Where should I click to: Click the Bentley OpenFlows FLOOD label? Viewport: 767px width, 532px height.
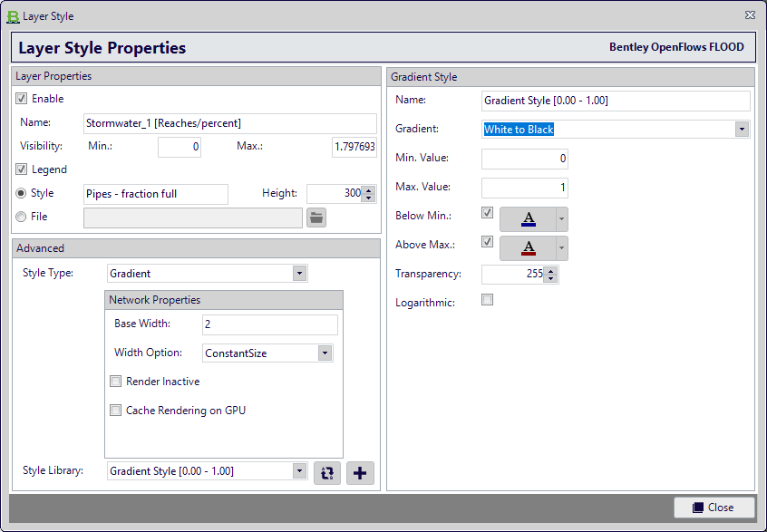(676, 47)
